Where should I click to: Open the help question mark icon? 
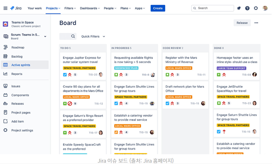tap(247, 8)
